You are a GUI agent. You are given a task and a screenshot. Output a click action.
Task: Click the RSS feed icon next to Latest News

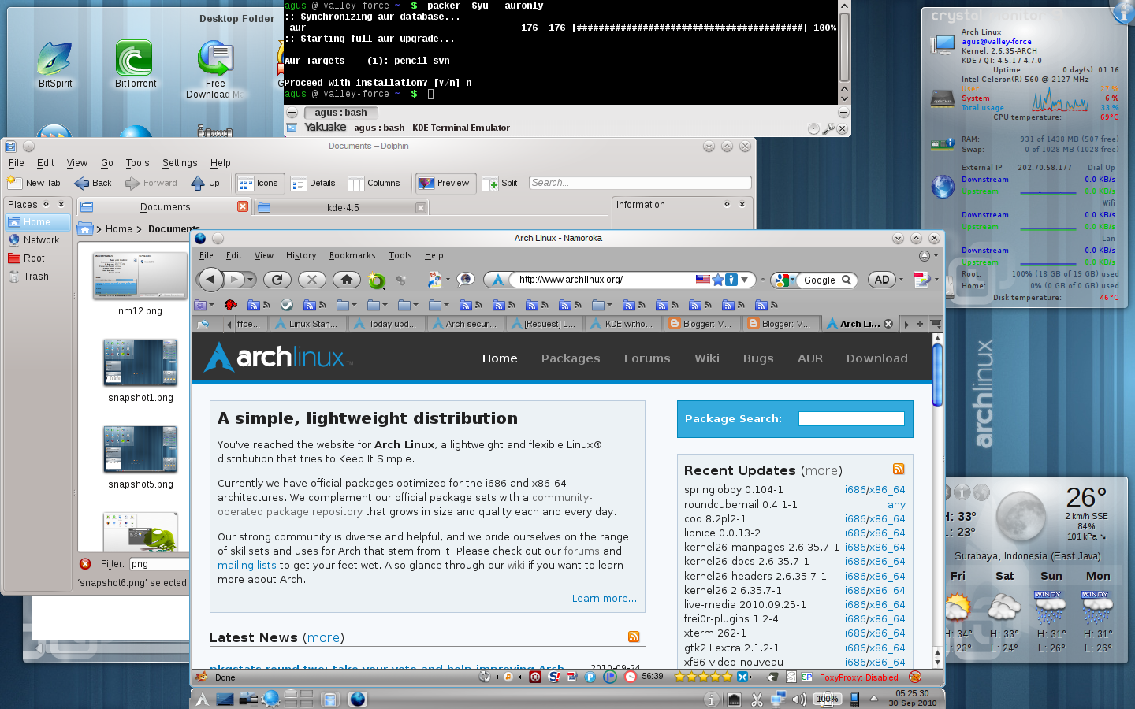tap(634, 637)
